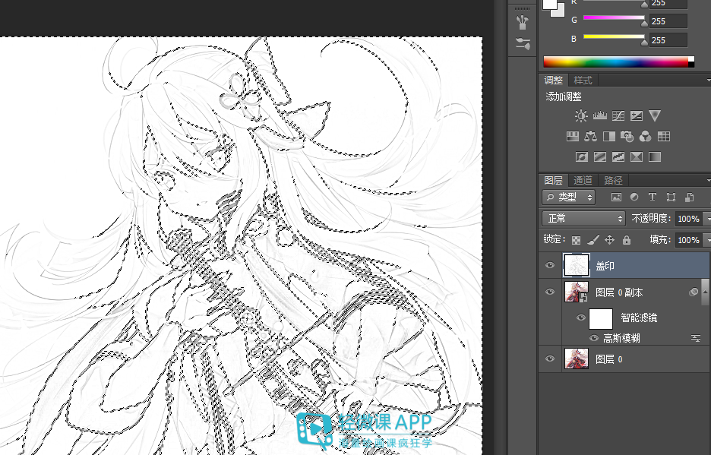Add a Gradient Map adjustment
This screenshot has width=711, height=455.
tap(654, 157)
